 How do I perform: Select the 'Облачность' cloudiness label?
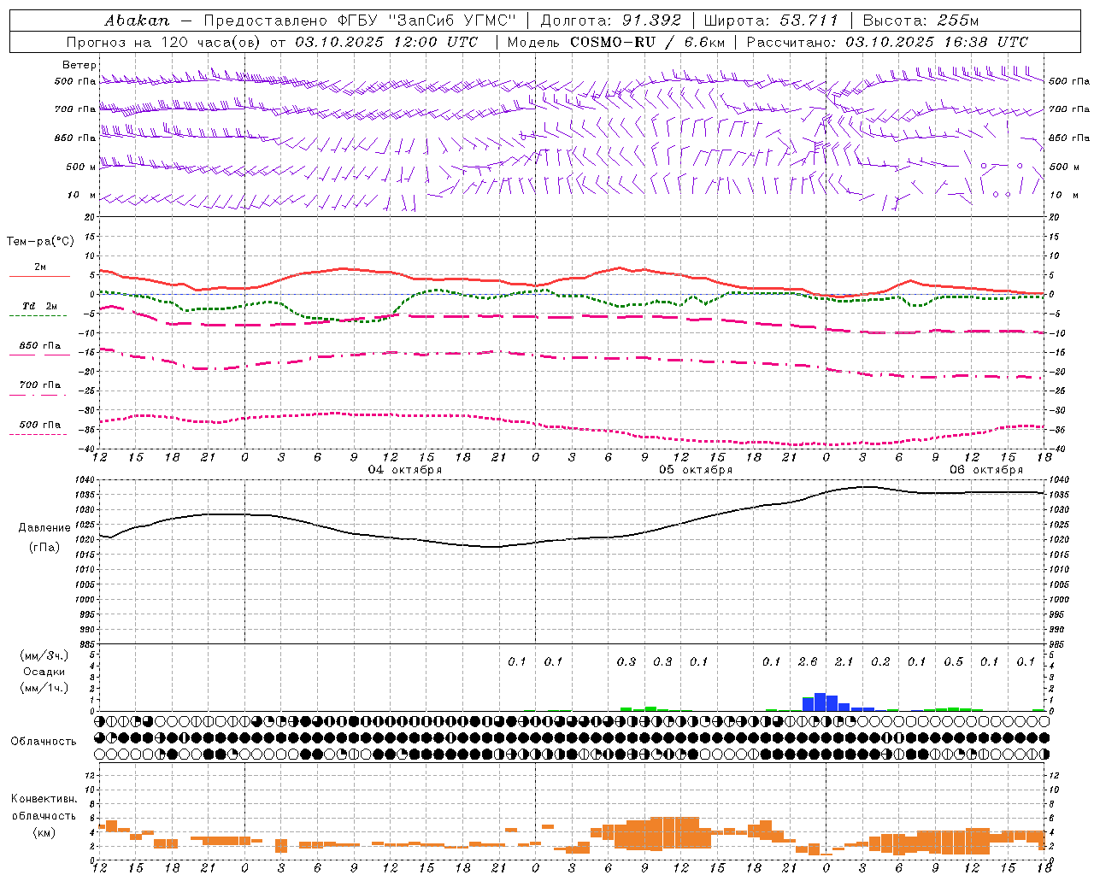point(44,742)
